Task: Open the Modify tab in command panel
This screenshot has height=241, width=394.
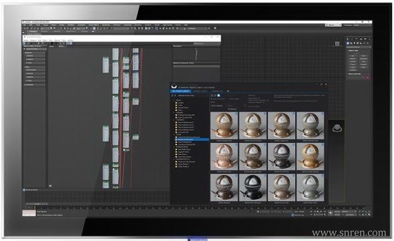Action: 352,39
